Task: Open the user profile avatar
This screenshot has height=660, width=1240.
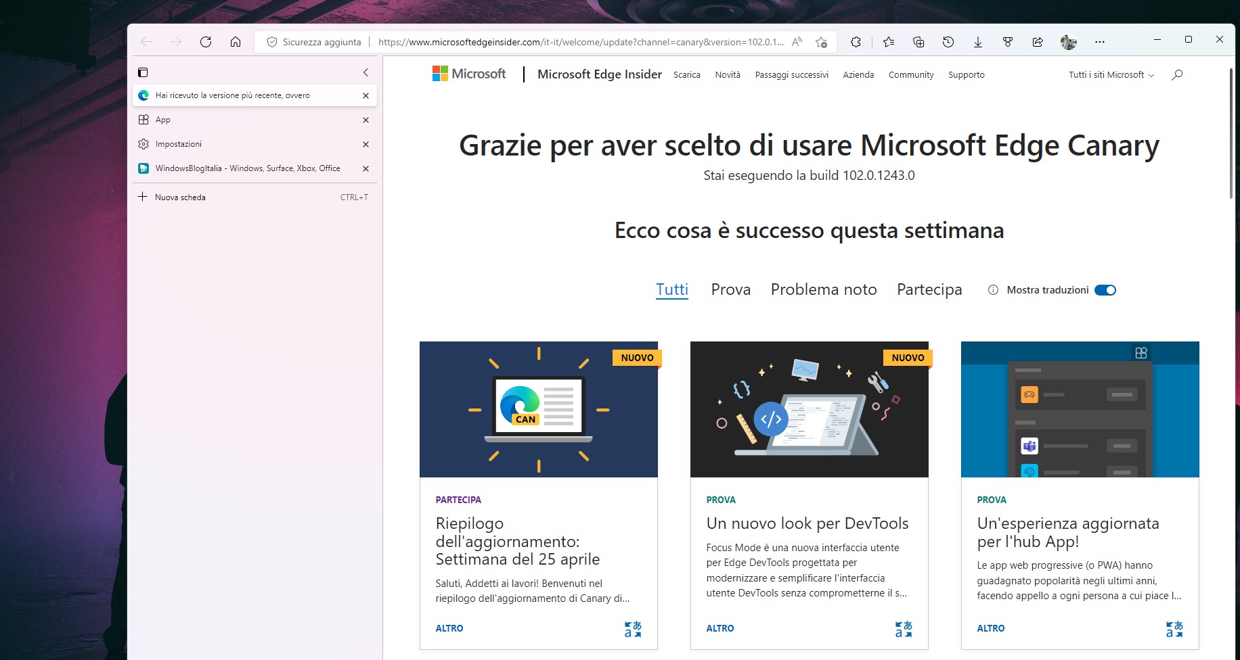Action: [x=1069, y=42]
